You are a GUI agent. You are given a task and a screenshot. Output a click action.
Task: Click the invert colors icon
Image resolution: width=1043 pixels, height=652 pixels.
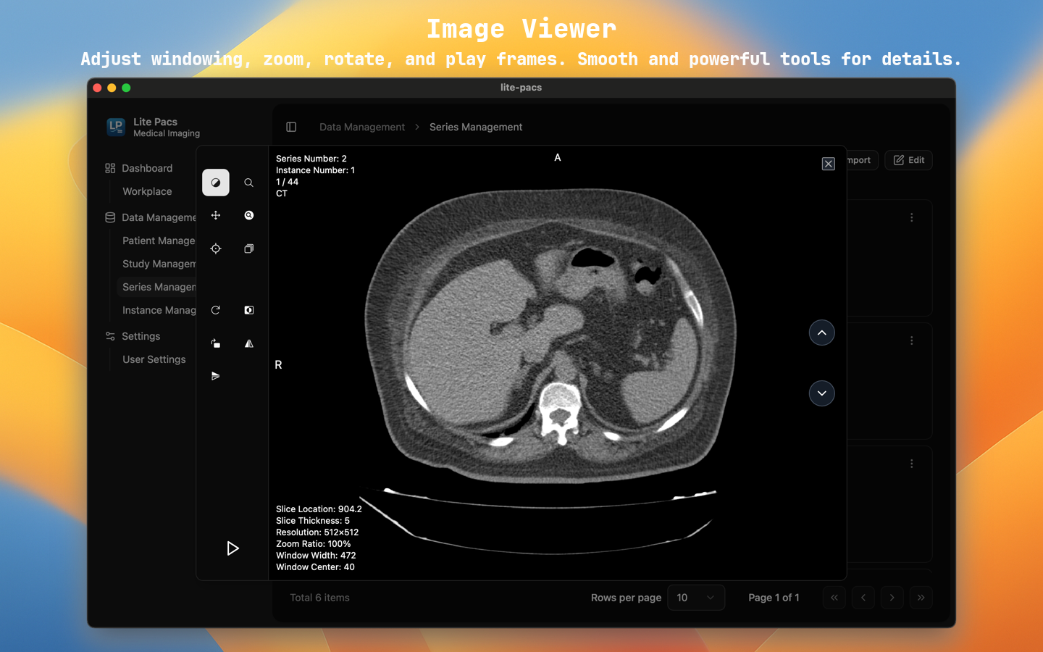point(248,310)
